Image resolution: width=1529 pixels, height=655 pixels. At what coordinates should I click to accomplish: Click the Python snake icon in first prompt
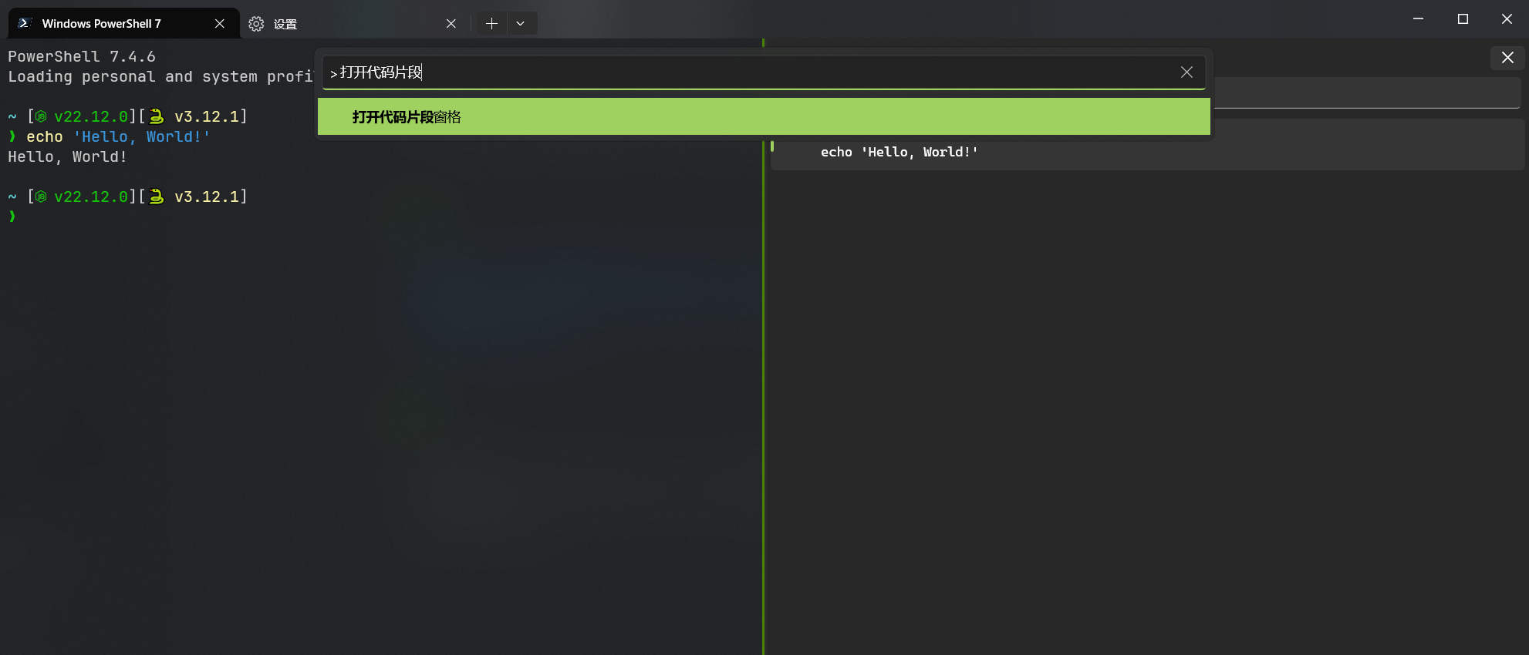pyautogui.click(x=157, y=116)
